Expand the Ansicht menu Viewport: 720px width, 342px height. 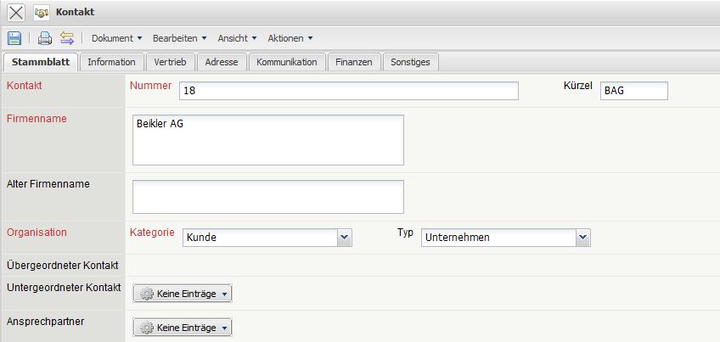point(237,38)
